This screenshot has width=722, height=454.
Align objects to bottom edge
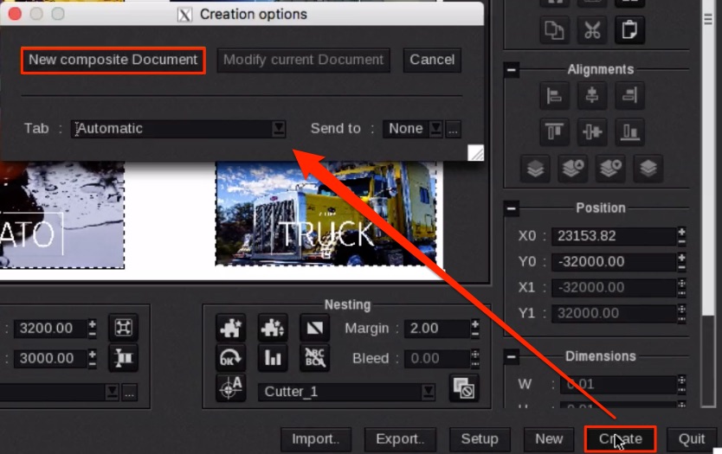(x=631, y=132)
